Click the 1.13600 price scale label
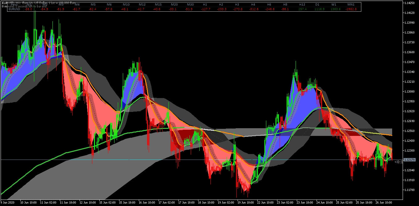This screenshot has height=206, width=419. [x=409, y=52]
